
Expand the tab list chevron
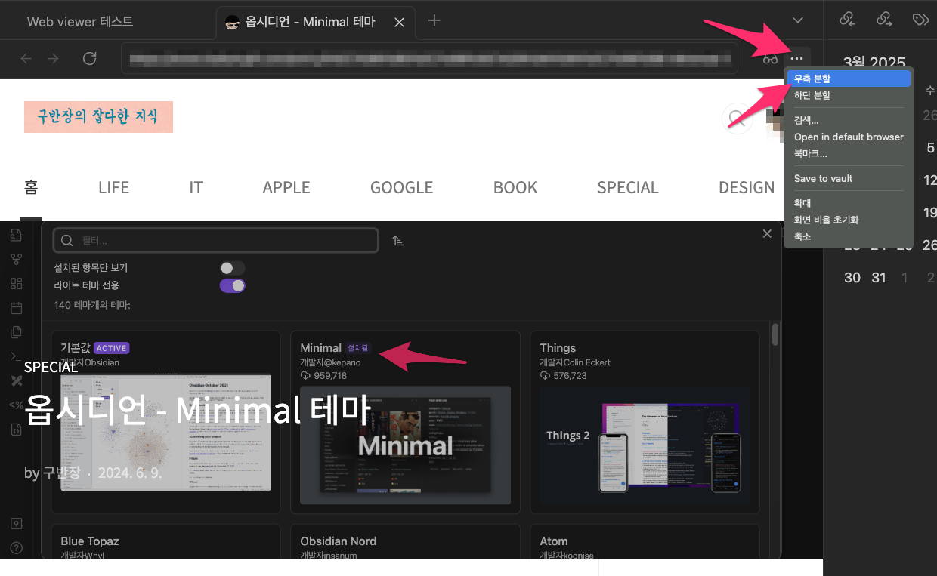click(797, 20)
